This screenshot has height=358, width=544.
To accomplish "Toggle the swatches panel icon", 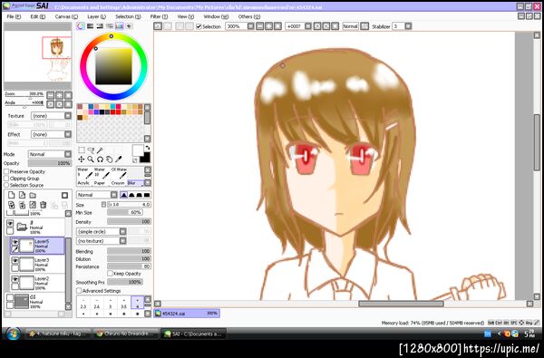I will coord(120,26).
